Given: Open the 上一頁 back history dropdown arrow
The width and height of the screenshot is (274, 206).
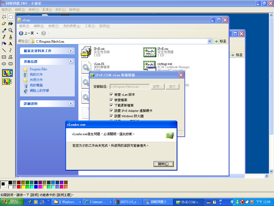Looking at the screenshot, I should 37,33.
